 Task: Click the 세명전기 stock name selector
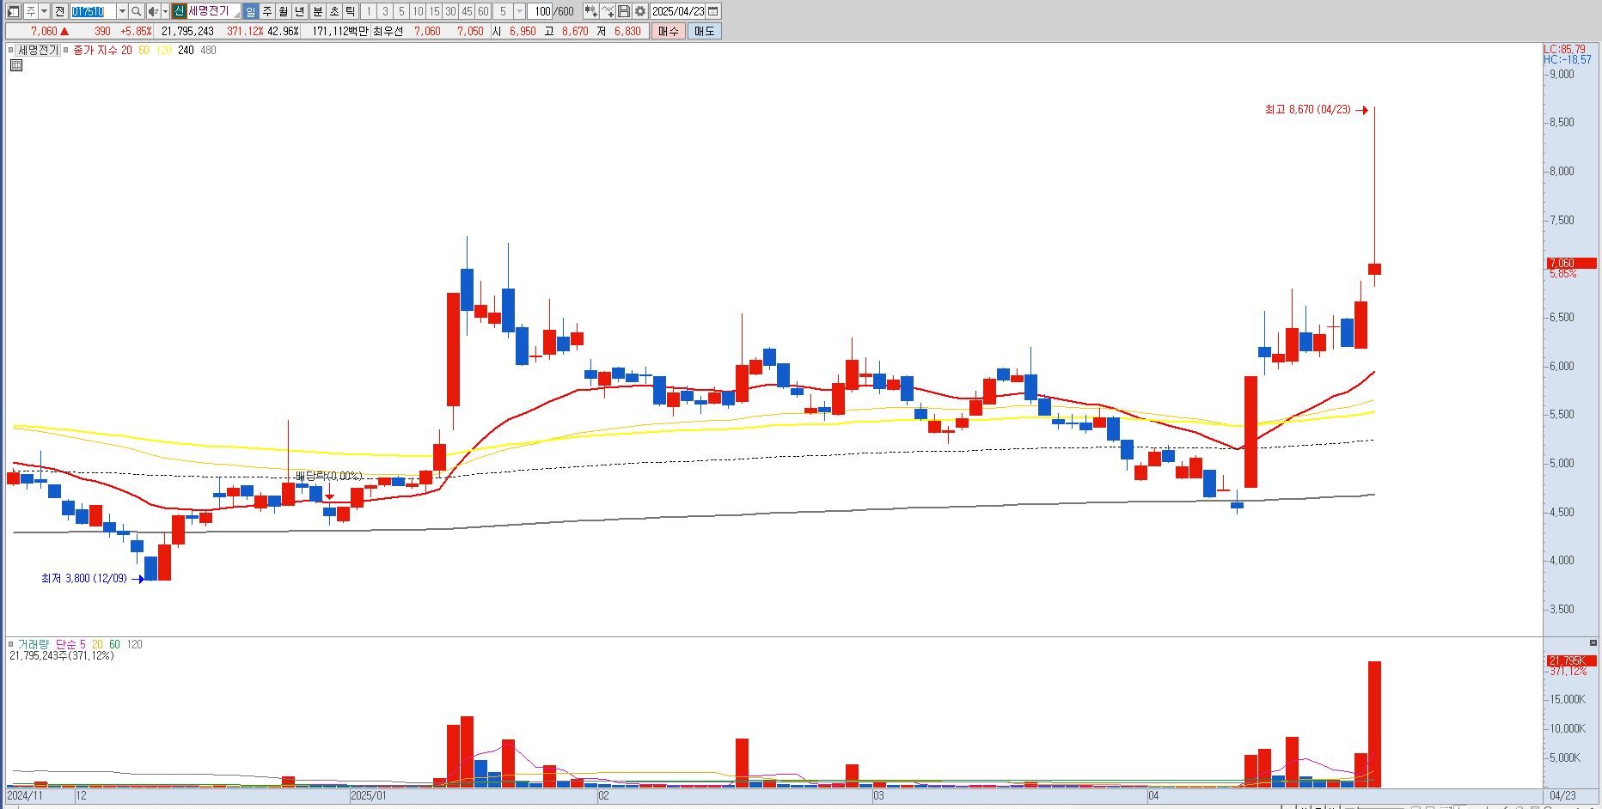tap(213, 11)
